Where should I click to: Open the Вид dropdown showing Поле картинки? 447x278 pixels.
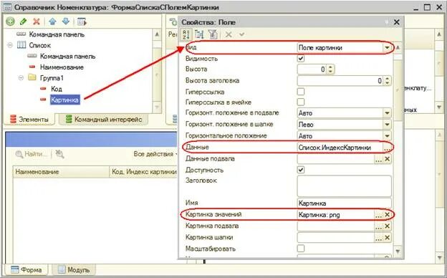[x=387, y=47]
